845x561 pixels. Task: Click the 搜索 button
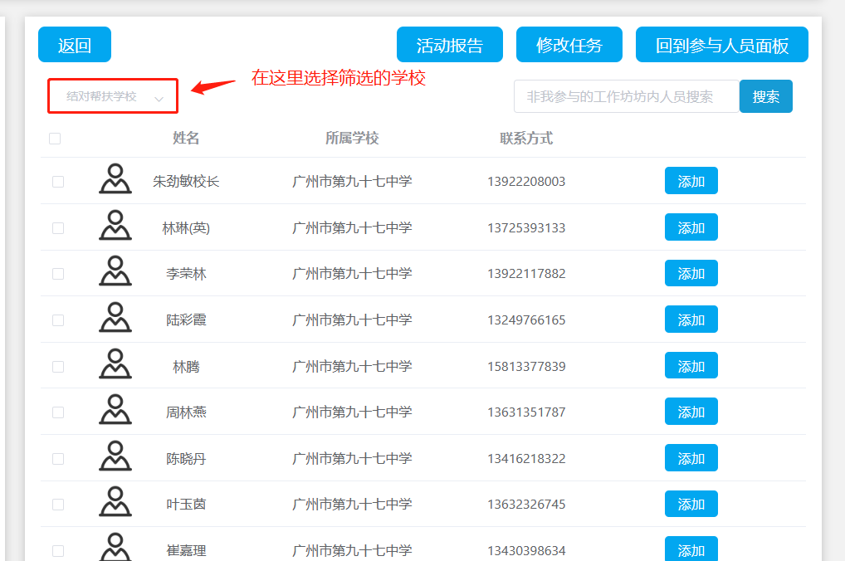coord(766,96)
